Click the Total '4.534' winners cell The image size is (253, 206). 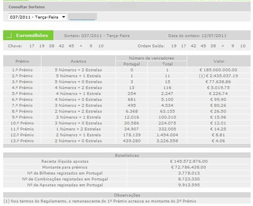(x=167, y=105)
